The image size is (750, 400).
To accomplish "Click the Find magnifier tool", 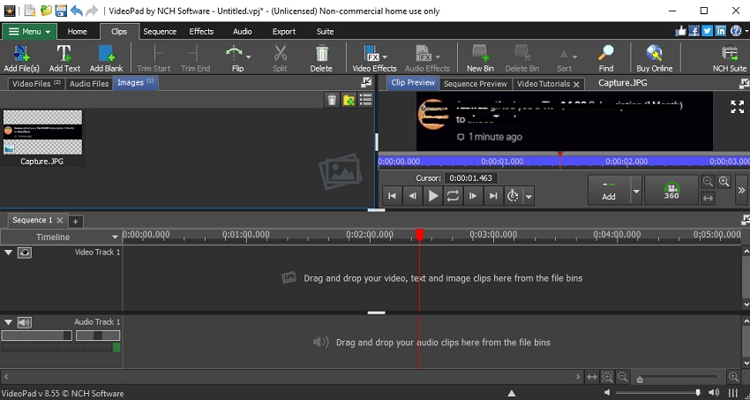I will [606, 58].
